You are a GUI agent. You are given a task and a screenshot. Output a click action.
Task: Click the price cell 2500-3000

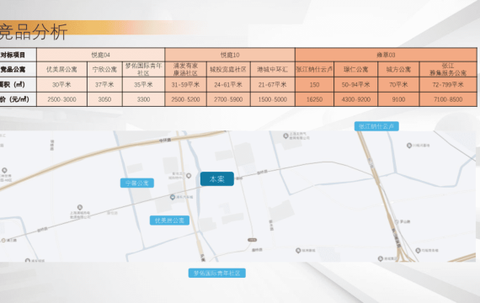[61, 99]
